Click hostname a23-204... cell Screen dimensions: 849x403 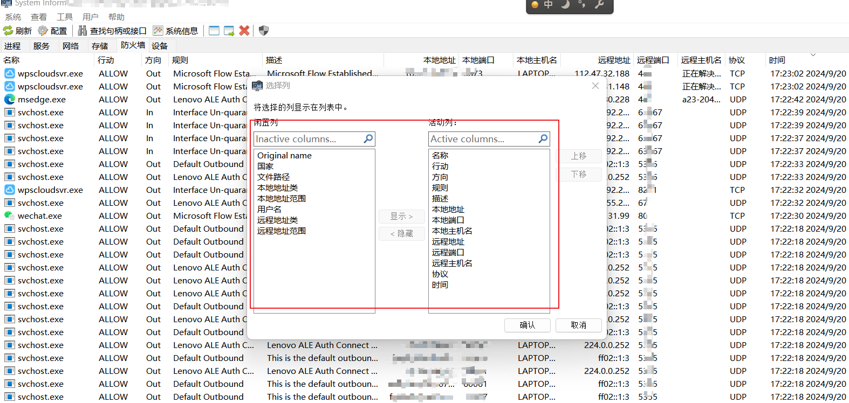[701, 99]
